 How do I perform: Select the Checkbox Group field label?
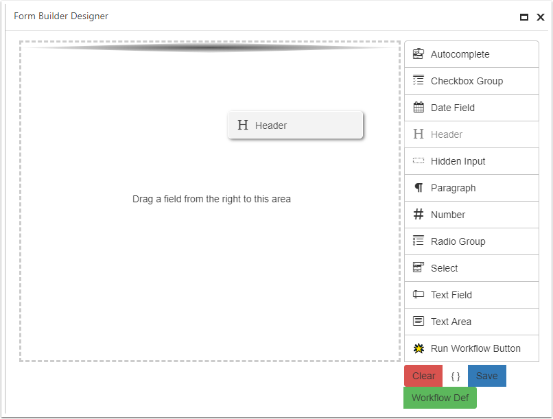tap(467, 81)
